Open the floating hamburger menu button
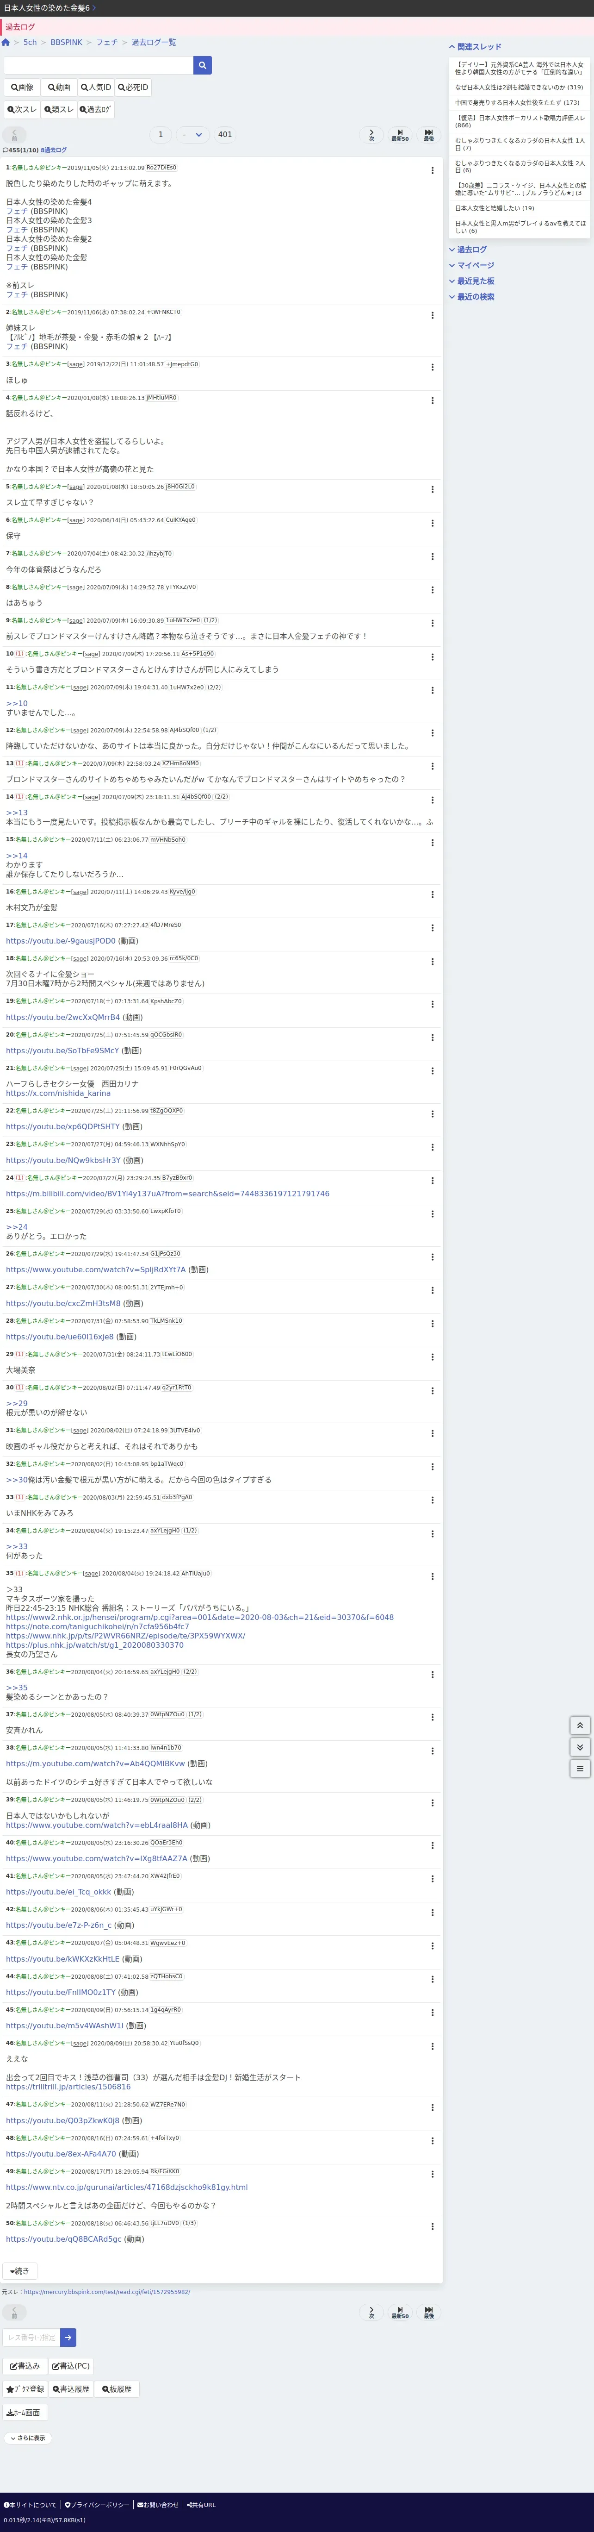 (x=580, y=1768)
